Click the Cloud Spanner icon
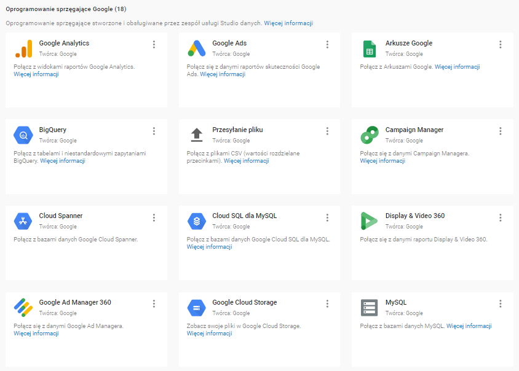This screenshot has width=519, height=371. (23, 221)
